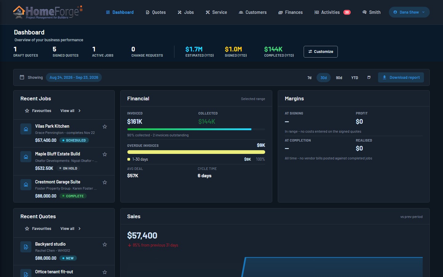The image size is (443, 277).
Task: Open the Service section
Action: [x=216, y=12]
